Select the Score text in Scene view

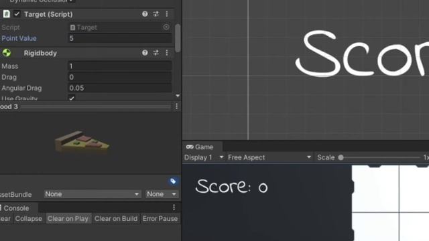[362, 54]
